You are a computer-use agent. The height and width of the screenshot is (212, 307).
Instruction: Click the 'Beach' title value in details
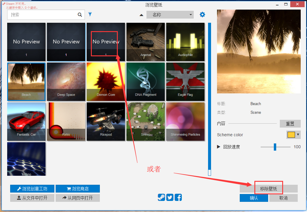coord(256,104)
